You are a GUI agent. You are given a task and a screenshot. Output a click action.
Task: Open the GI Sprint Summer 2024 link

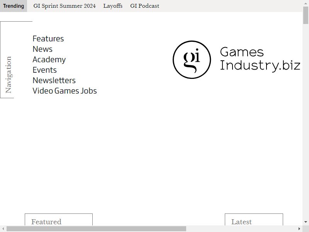[x=65, y=6]
